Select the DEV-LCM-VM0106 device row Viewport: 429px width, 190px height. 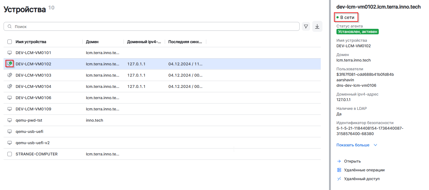[x=34, y=98]
